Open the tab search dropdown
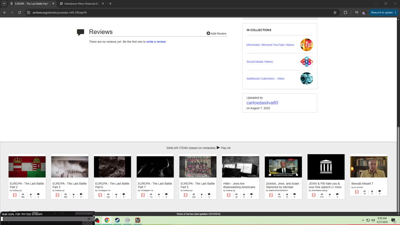This screenshot has height=225, width=400. coord(4,4)
